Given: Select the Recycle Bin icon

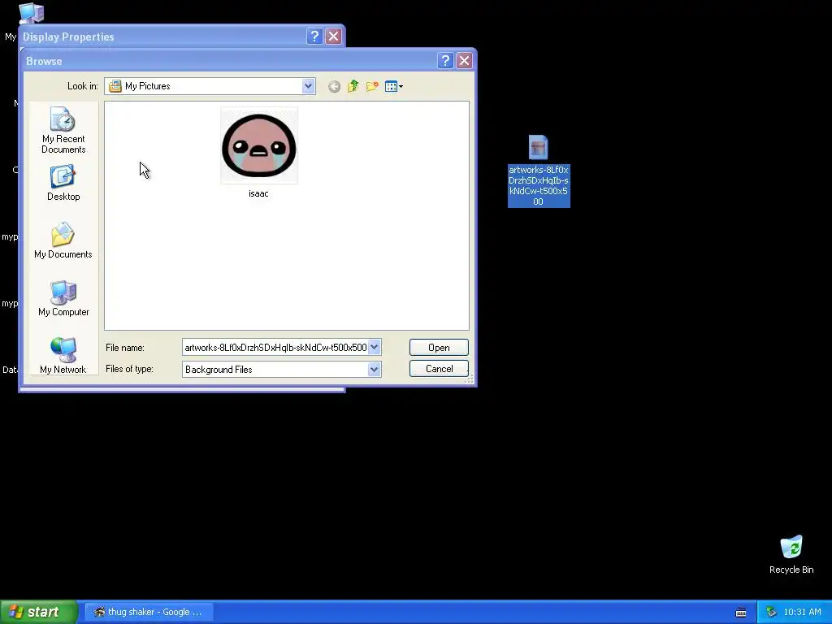Looking at the screenshot, I should (791, 547).
